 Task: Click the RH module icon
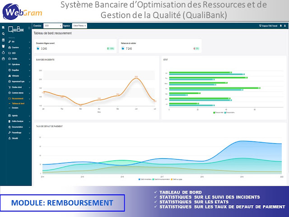coord(9,42)
